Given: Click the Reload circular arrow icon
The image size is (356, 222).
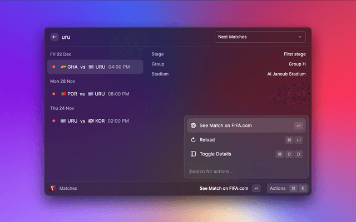Looking at the screenshot, I should coord(193,140).
